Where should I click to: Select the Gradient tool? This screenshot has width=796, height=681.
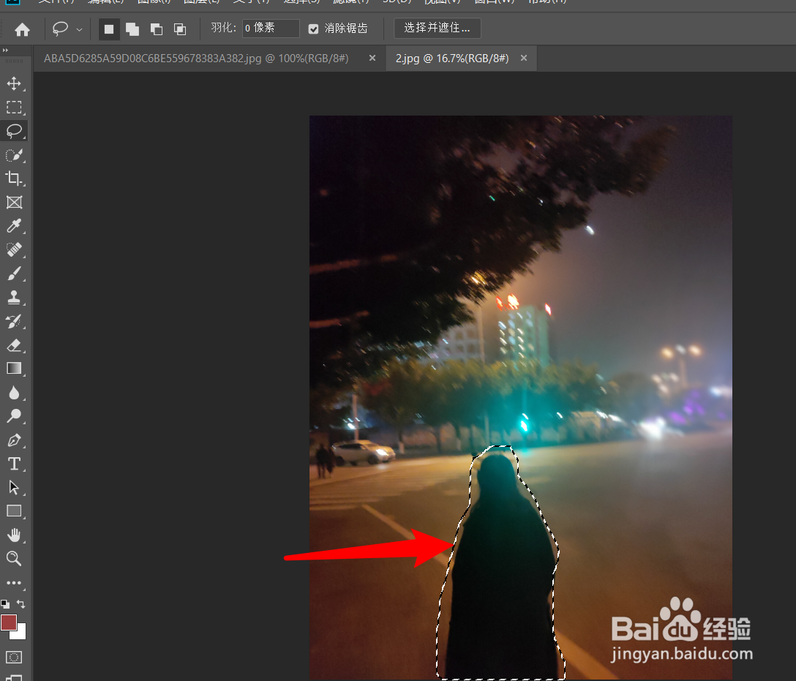(x=14, y=369)
